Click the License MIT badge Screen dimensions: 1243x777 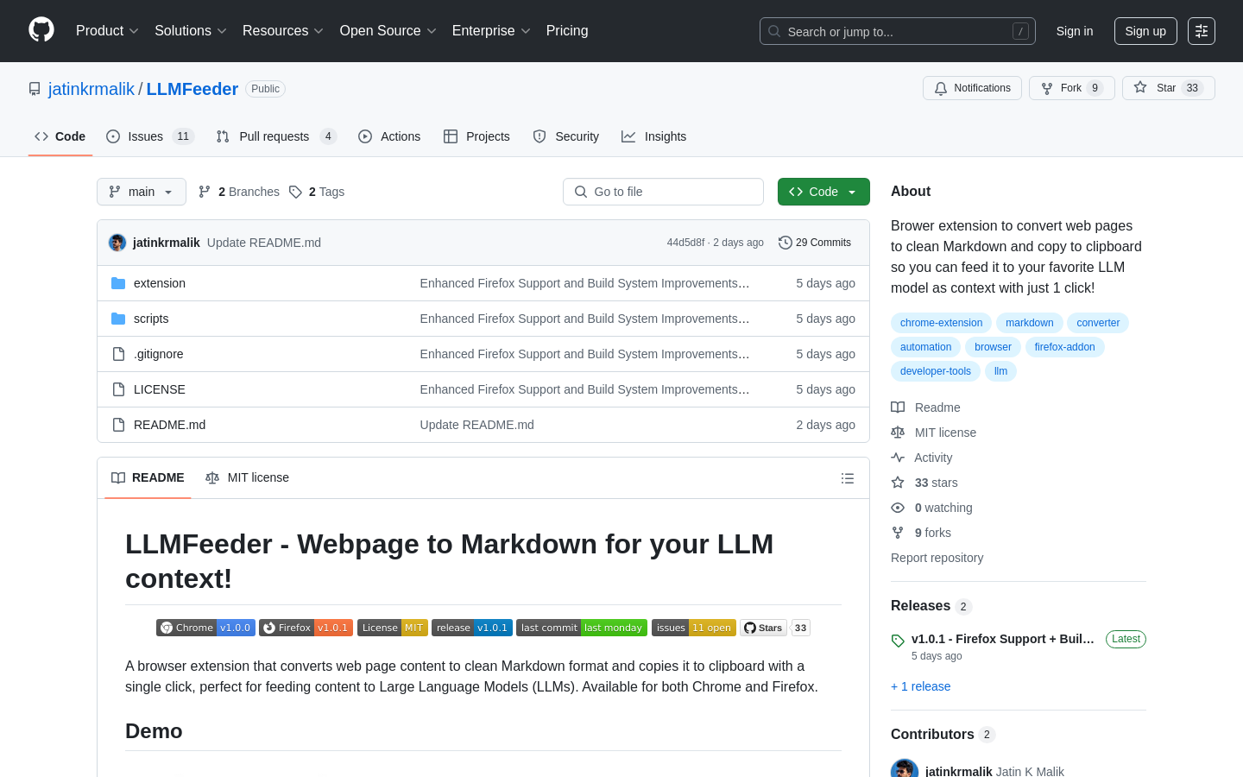[x=393, y=628]
